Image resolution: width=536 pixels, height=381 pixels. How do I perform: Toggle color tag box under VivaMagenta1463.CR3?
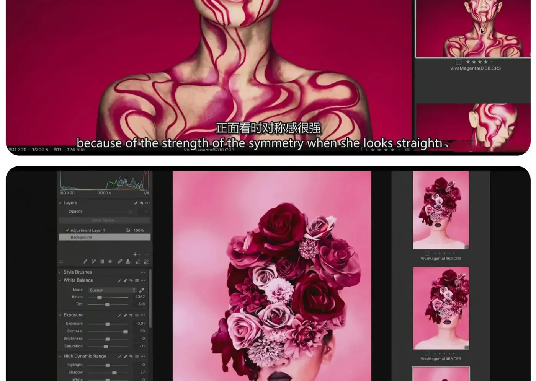click(x=427, y=353)
